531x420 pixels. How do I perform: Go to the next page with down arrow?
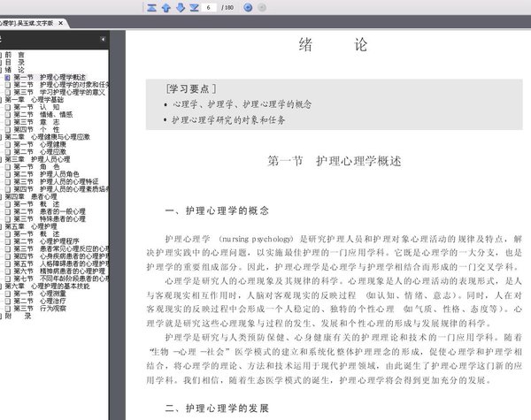point(181,7)
